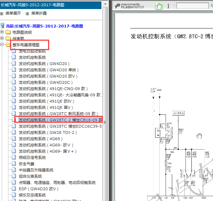Click the 整车电器原理图 open folder icon
Screen dimensions: 213x201
point(8,45)
